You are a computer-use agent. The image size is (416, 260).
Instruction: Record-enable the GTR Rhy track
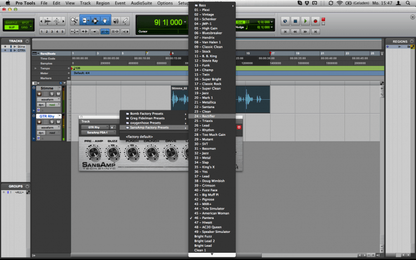point(39,122)
